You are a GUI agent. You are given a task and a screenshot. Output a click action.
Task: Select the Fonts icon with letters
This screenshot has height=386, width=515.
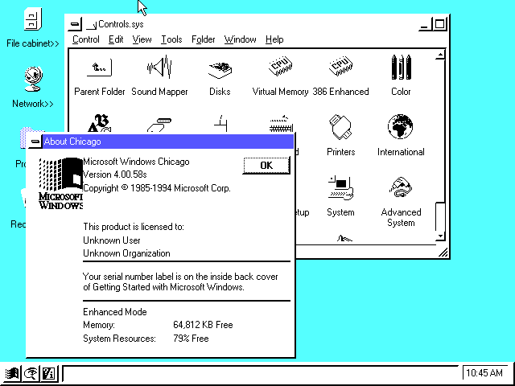click(99, 124)
